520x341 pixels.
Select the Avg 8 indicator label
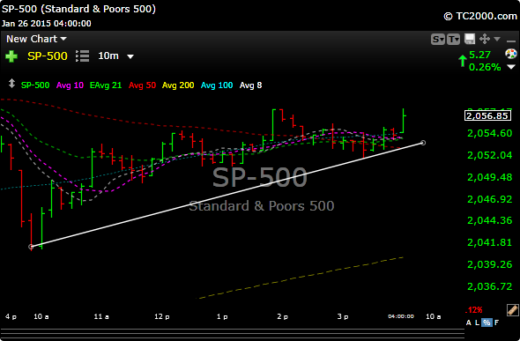click(250, 85)
